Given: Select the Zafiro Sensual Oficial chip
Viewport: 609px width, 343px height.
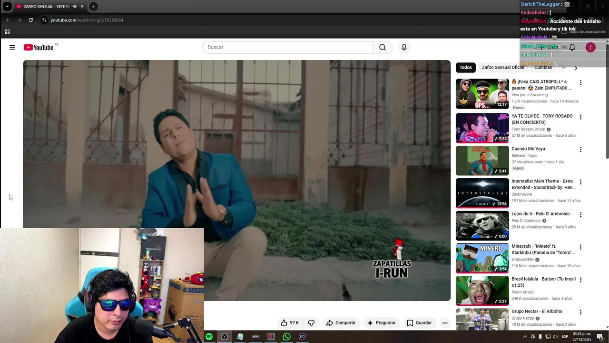Looking at the screenshot, I should [503, 68].
